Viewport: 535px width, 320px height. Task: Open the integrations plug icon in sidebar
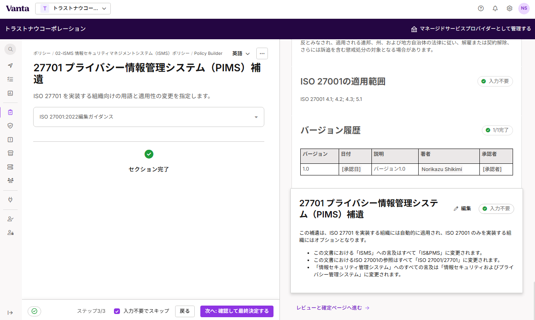coord(10,199)
